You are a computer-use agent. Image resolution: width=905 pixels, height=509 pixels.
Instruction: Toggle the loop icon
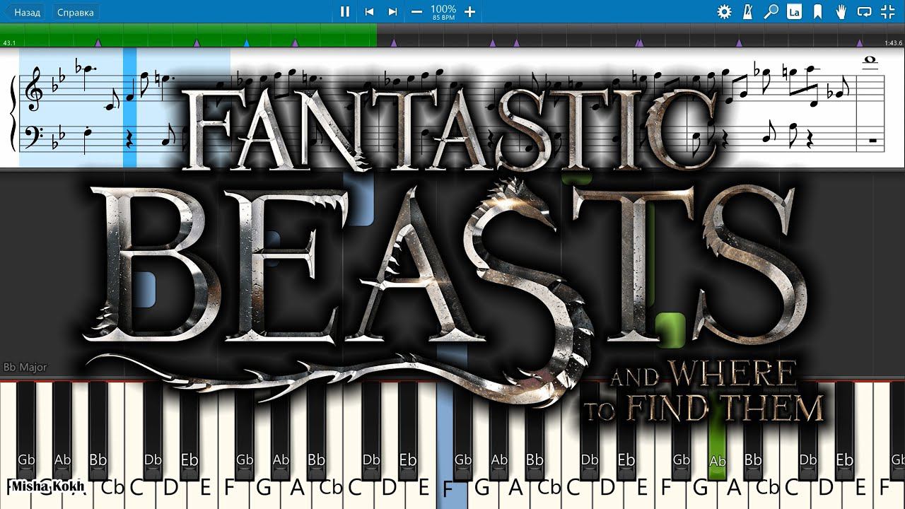[x=864, y=11]
